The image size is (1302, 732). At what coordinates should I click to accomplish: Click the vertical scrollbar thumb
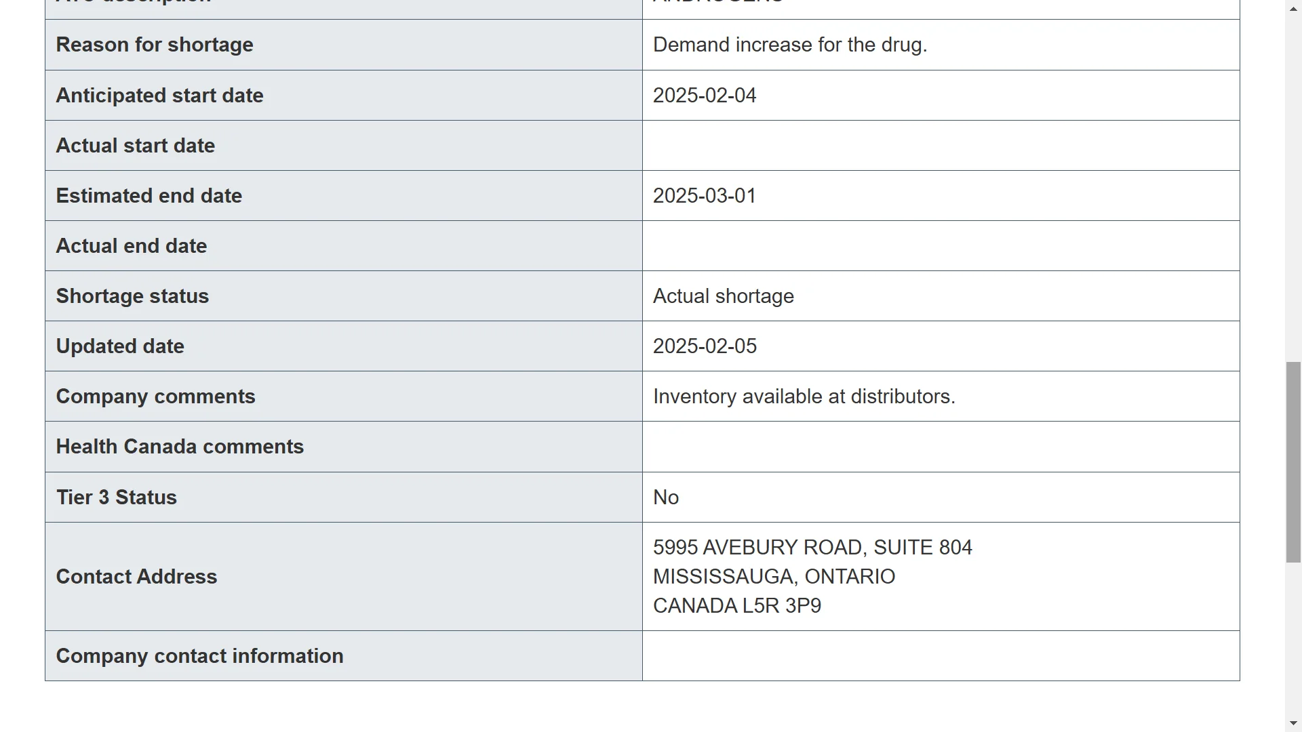1293,462
